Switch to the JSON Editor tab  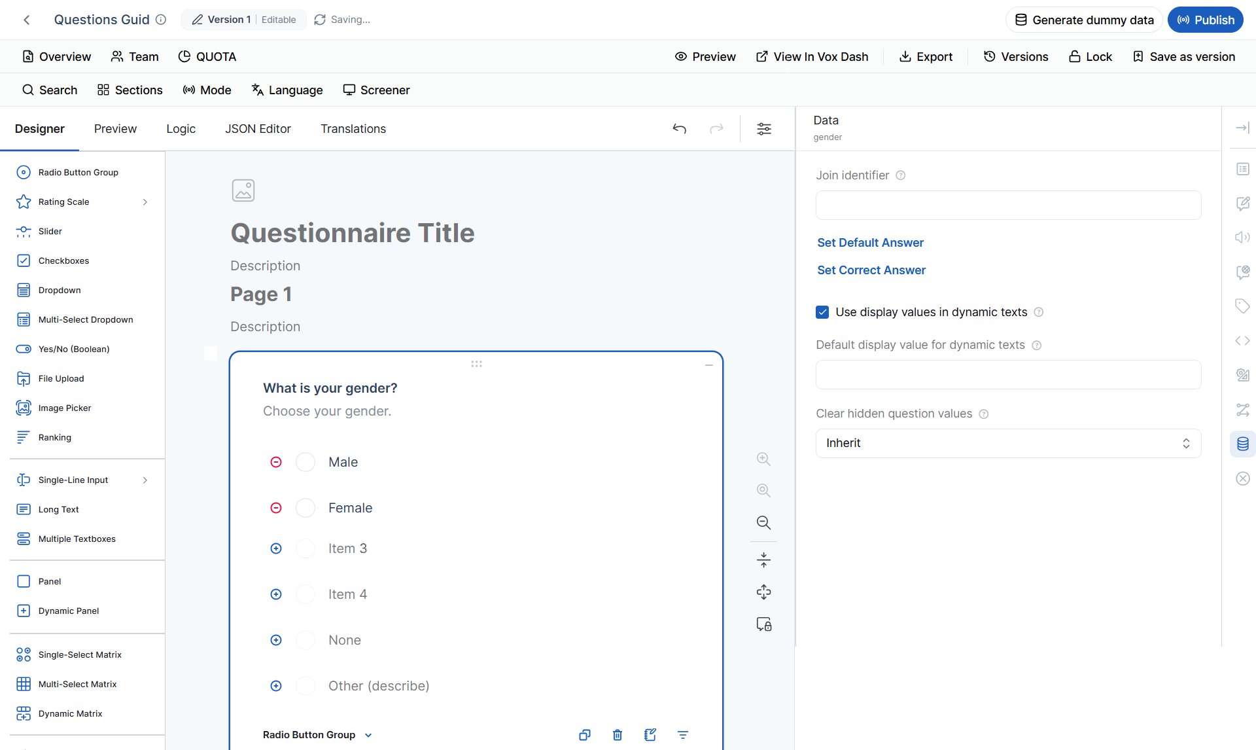click(x=258, y=129)
